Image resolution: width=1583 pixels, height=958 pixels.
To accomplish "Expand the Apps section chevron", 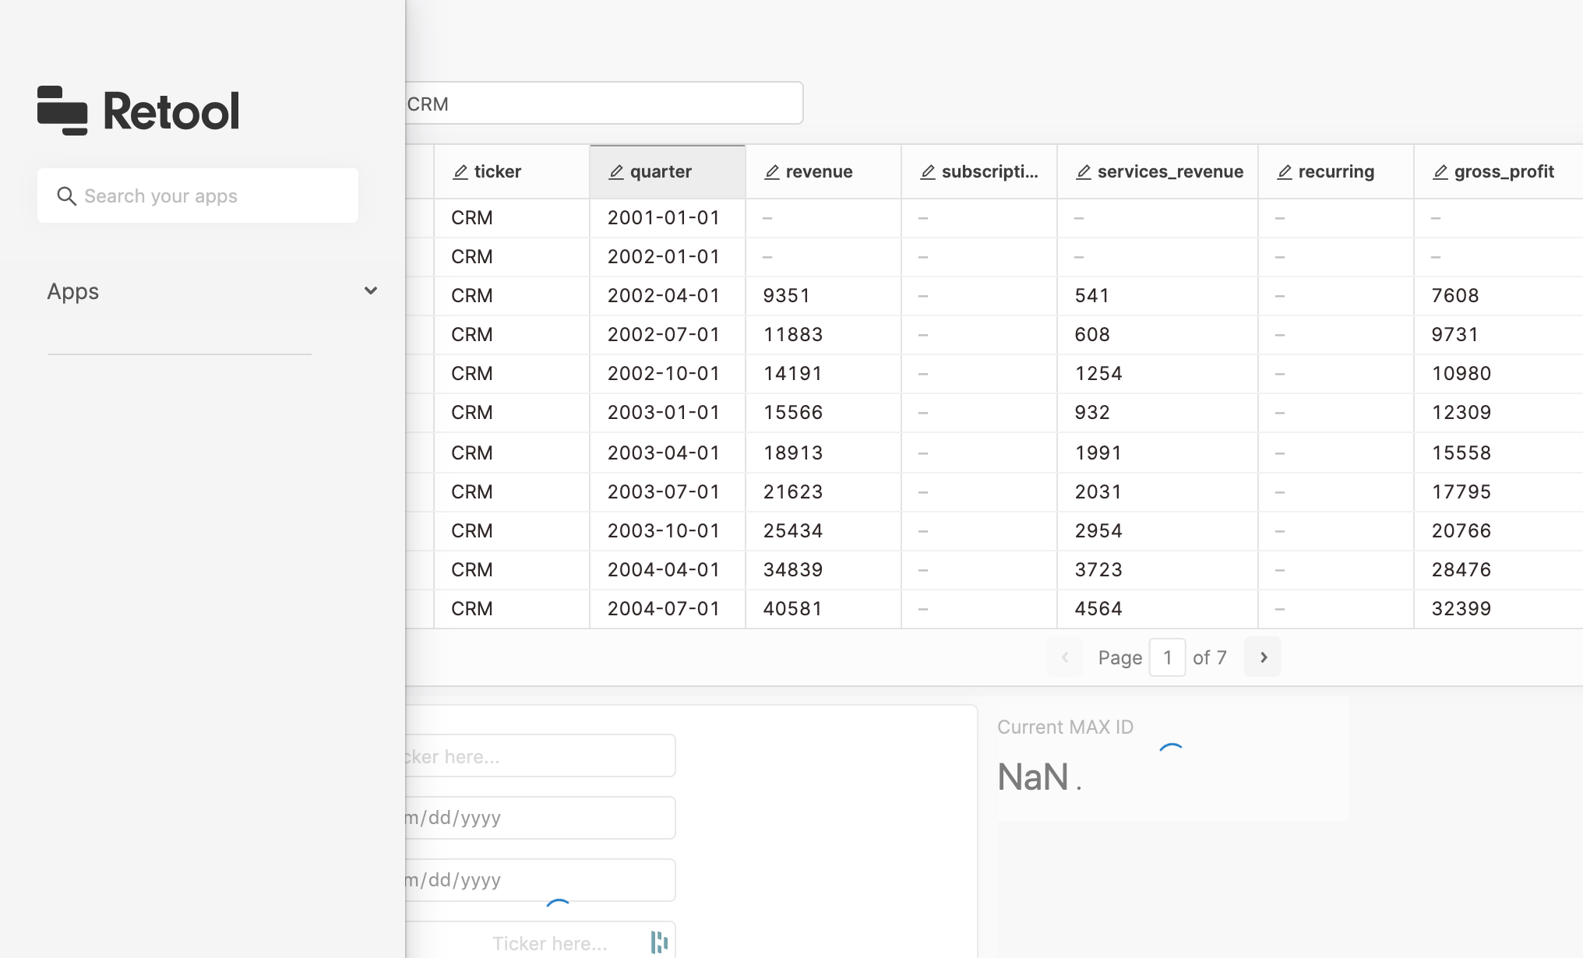I will 371,291.
